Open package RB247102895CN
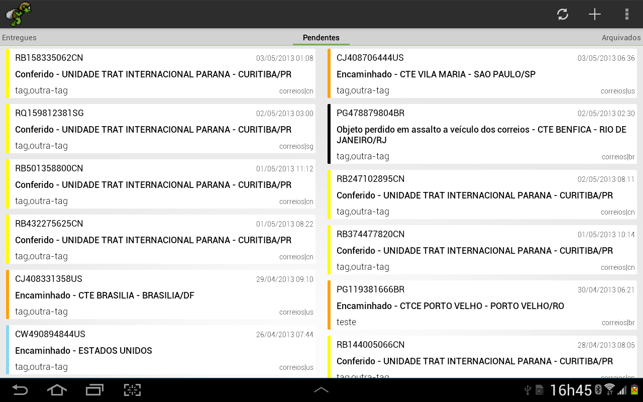The height and width of the screenshot is (402, 643). coord(482,194)
